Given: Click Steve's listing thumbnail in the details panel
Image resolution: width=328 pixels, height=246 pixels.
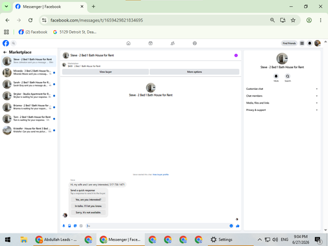Looking at the screenshot, I should pos(282,58).
